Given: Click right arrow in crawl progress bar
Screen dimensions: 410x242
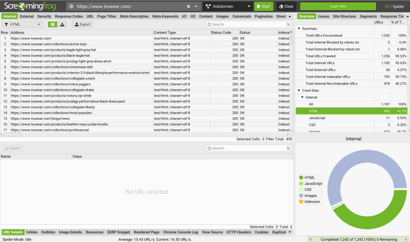Looking at the screenshot, I should point(406,239).
